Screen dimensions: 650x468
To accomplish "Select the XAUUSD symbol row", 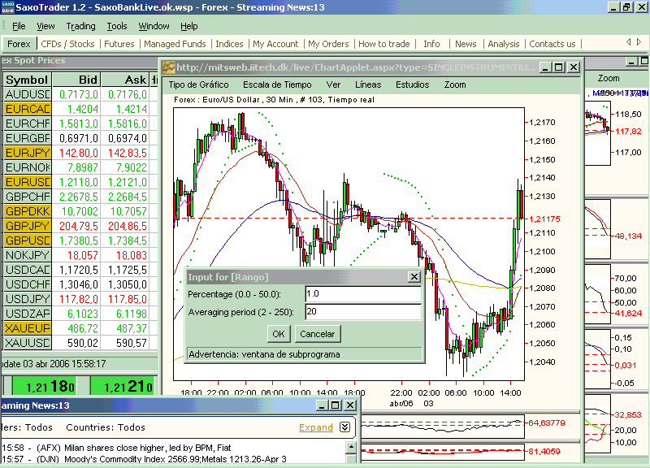I will pos(28,343).
